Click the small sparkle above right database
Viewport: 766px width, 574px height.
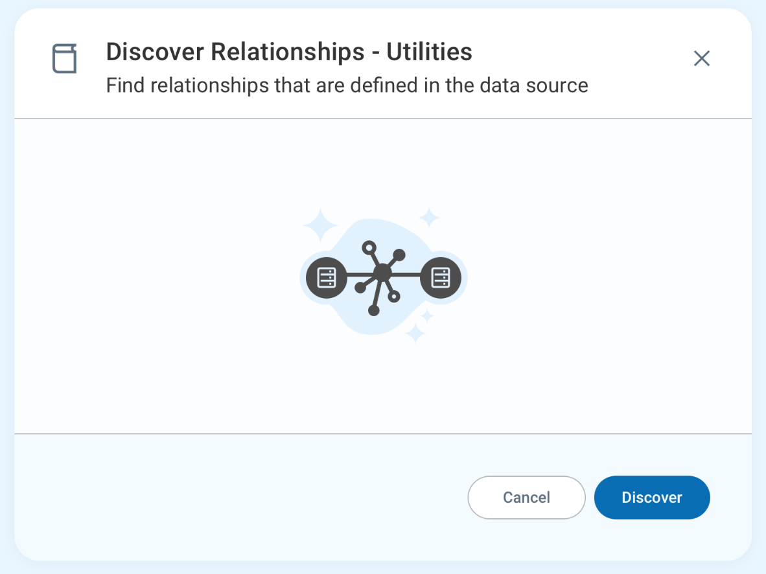pyautogui.click(x=429, y=217)
